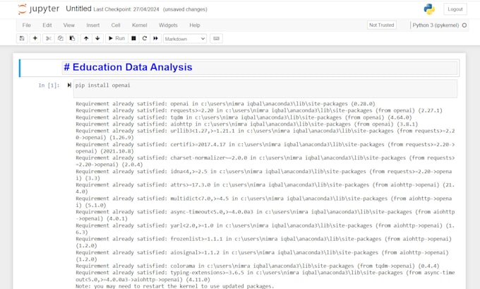Click the In [1] prompt label
The height and width of the screenshot is (289, 480).
(49, 85)
